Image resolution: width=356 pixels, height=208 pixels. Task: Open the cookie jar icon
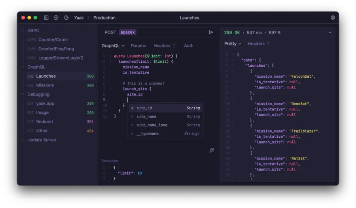(66, 18)
